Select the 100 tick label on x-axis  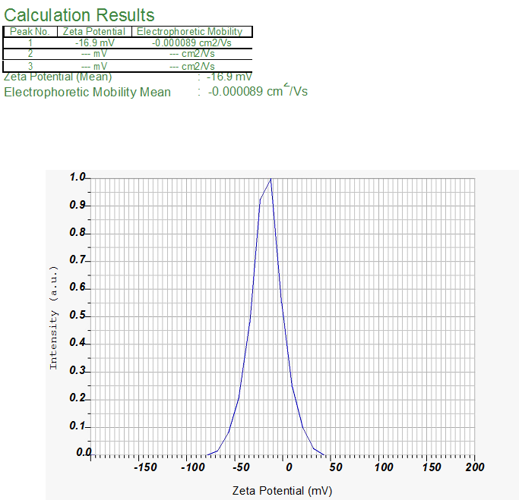[384, 467]
